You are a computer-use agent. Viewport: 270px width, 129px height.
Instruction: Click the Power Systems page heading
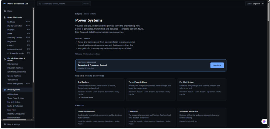pos(89,20)
